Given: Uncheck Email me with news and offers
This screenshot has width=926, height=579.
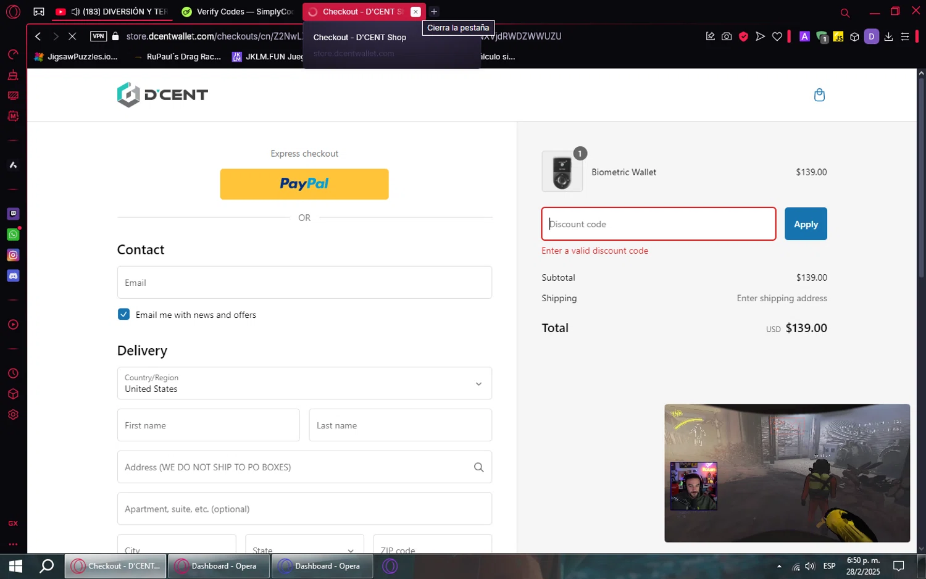Looking at the screenshot, I should coord(123,314).
